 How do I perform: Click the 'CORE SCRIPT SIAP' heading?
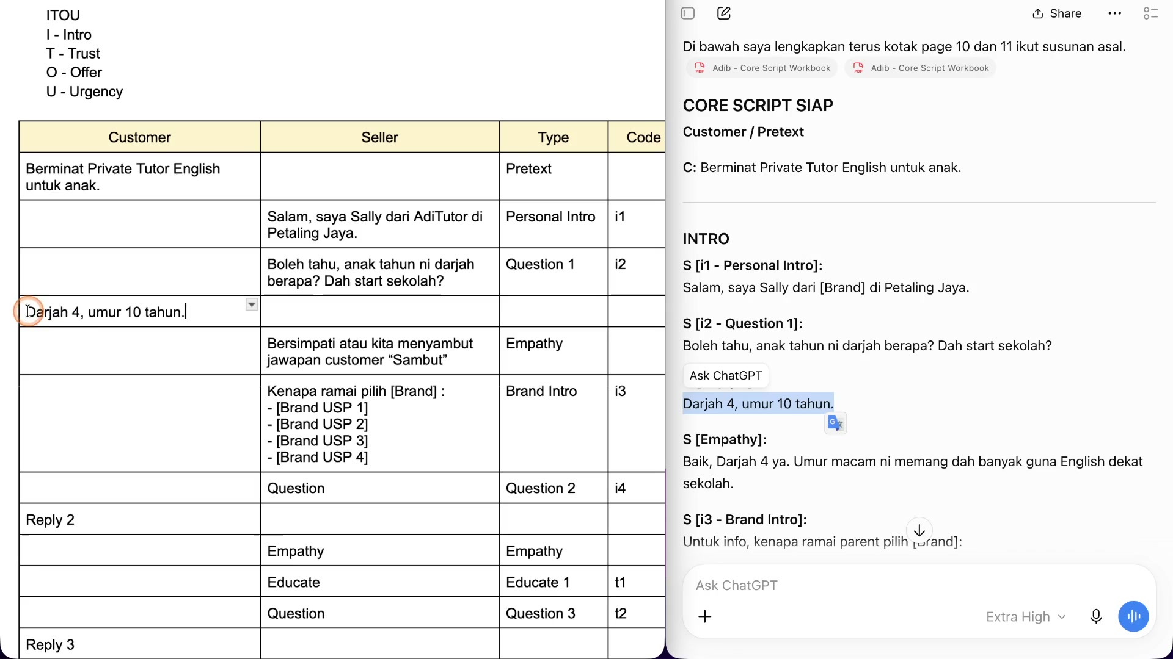pyautogui.click(x=758, y=106)
